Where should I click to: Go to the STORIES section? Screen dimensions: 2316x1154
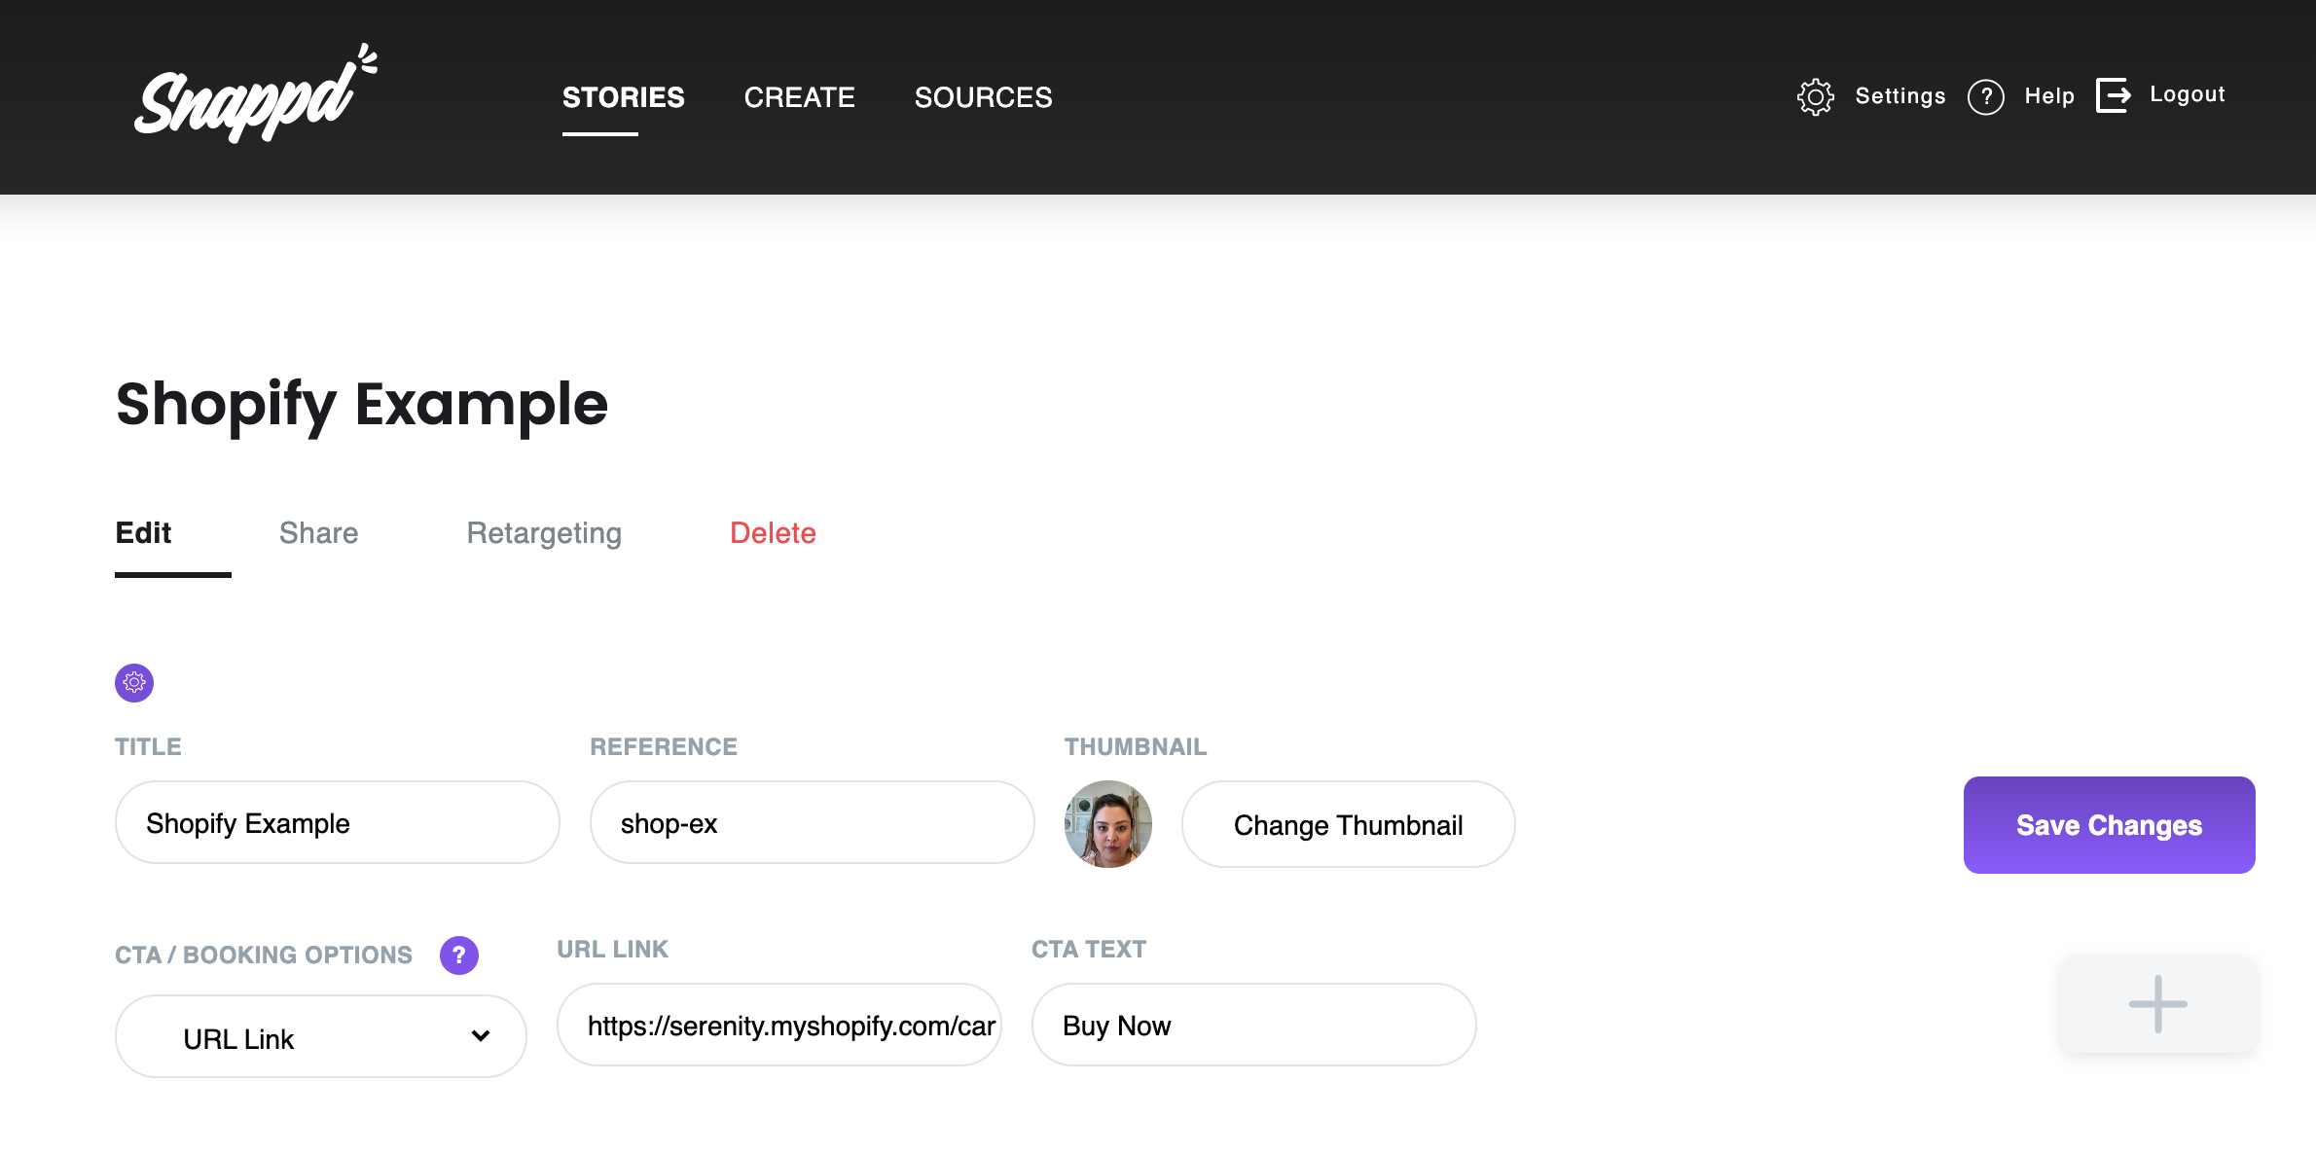coord(623,97)
